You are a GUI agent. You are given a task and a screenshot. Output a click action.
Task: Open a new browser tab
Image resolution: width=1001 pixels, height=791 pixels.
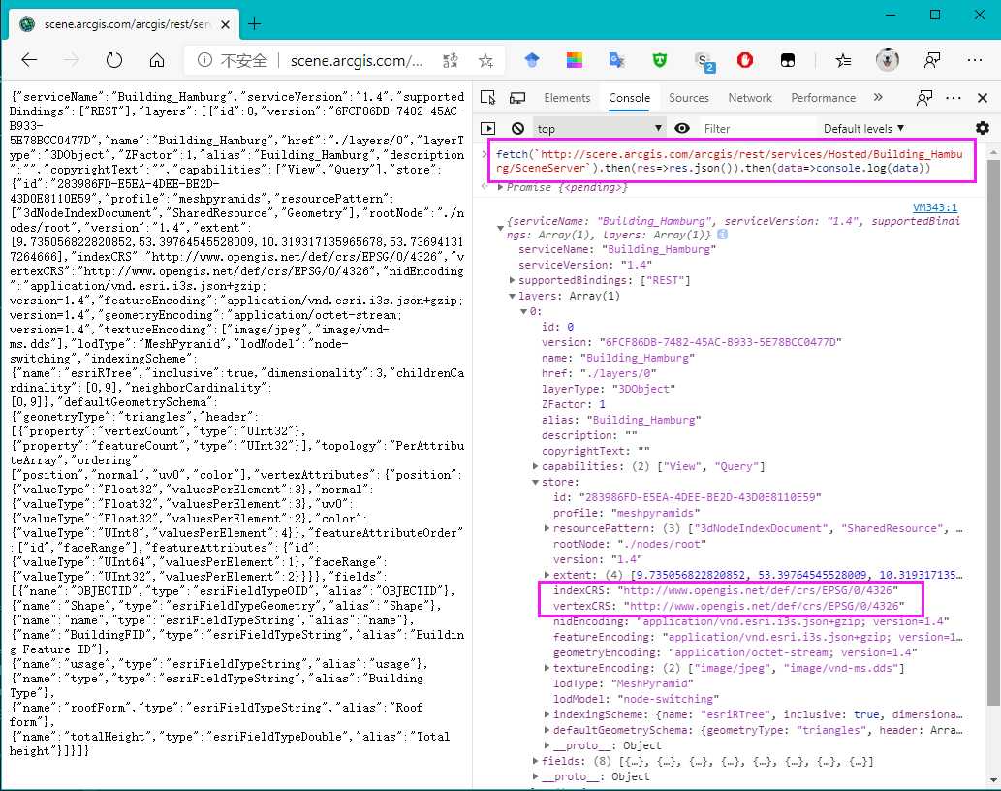[x=254, y=23]
